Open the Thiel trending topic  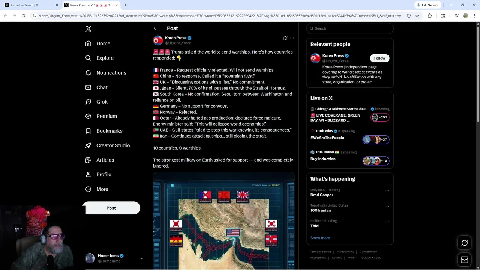[315, 226]
